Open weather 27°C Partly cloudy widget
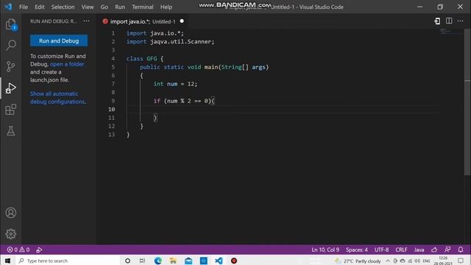471x265 pixels. pyautogui.click(x=358, y=261)
